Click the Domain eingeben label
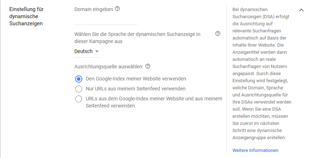This screenshot has width=313, height=158. (94, 9)
